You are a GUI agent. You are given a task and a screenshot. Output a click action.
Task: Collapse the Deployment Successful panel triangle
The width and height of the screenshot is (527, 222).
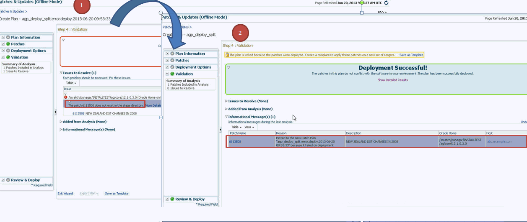pyautogui.click(x=229, y=67)
